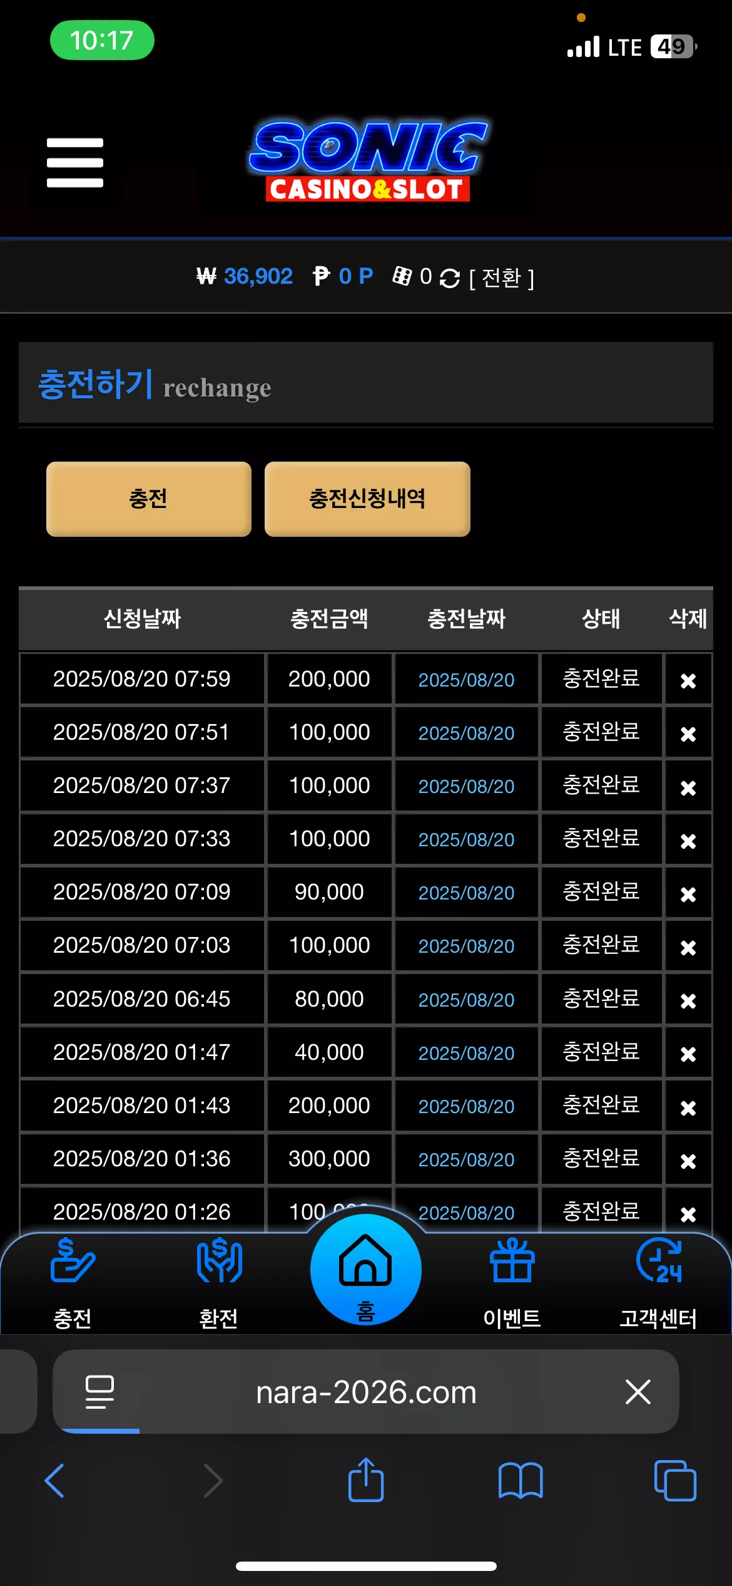Select the 충전 tab button

149,499
